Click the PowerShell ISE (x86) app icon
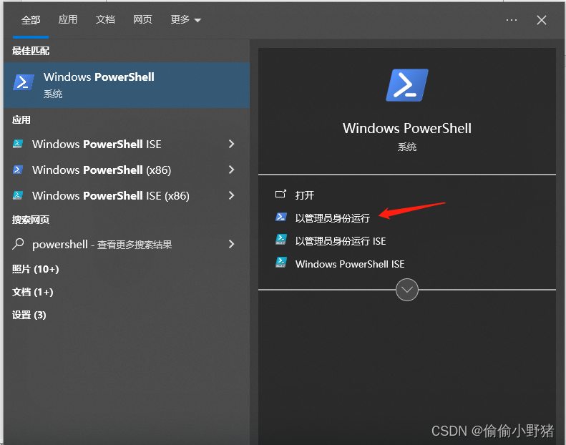Viewport: 566px width, 445px height. tap(18, 195)
